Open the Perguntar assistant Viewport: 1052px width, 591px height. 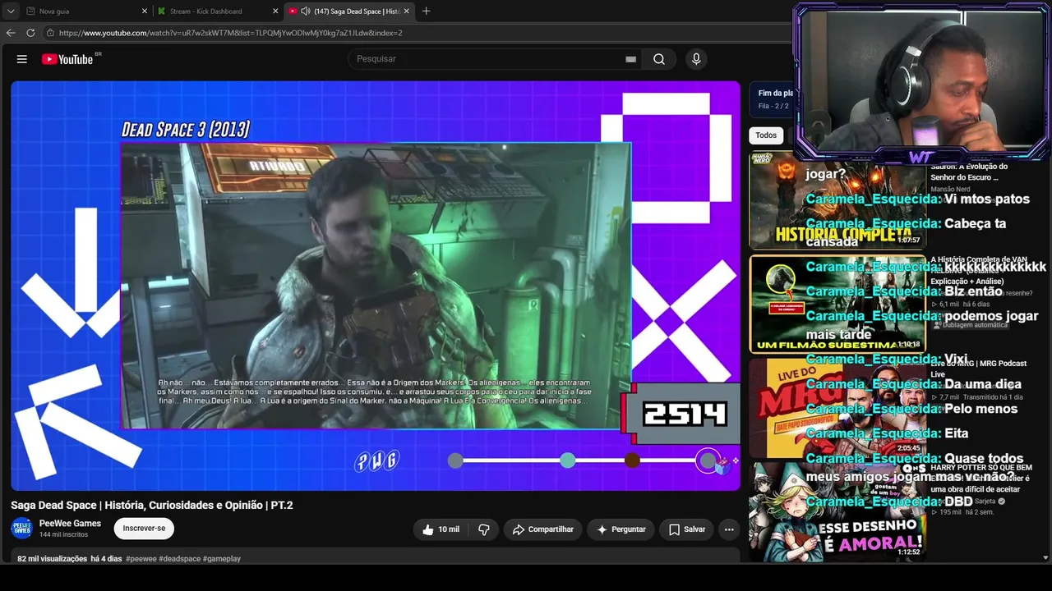[x=621, y=529]
